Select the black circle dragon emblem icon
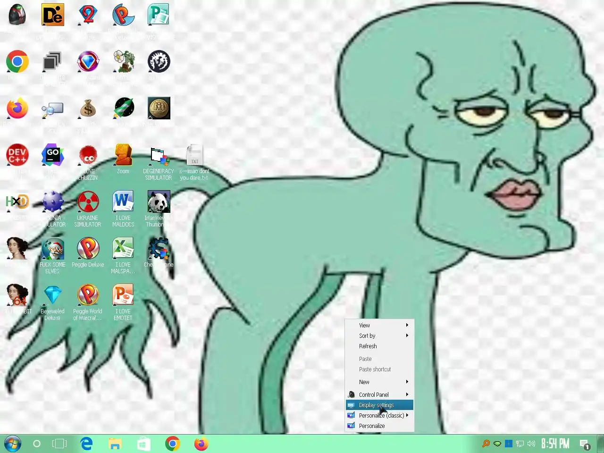 tap(159, 62)
